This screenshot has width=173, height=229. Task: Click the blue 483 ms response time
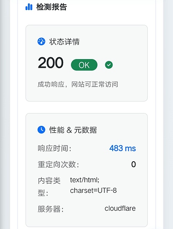point(123,148)
